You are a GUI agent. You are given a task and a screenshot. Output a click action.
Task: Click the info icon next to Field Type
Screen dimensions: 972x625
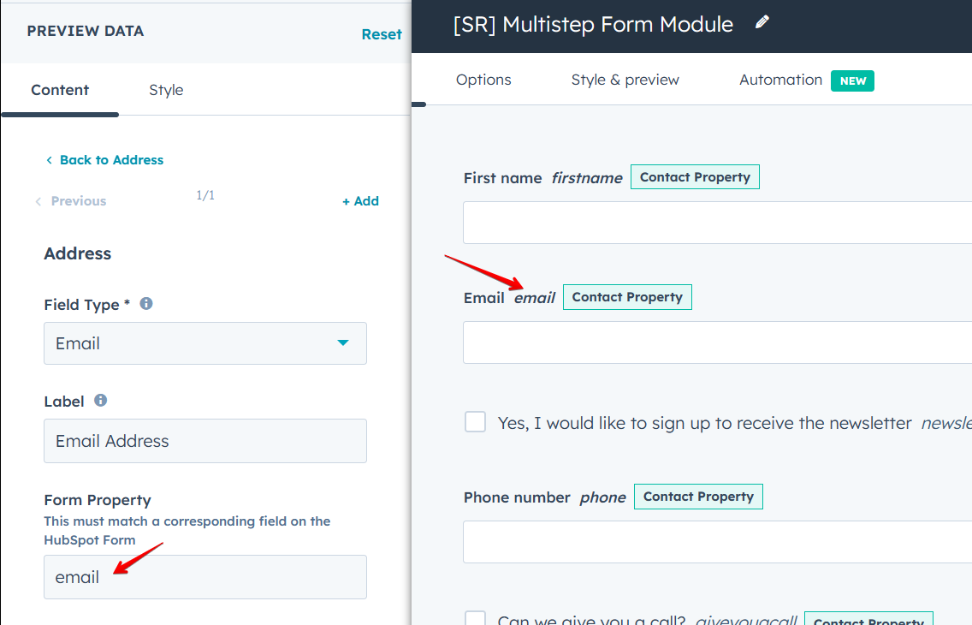[x=145, y=304]
